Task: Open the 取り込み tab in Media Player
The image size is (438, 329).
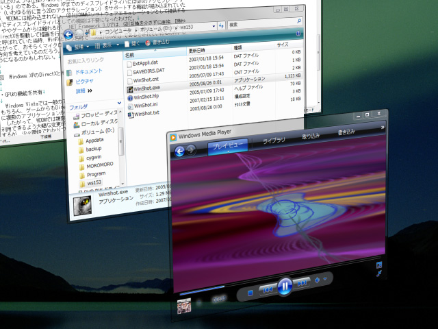Action: click(311, 136)
